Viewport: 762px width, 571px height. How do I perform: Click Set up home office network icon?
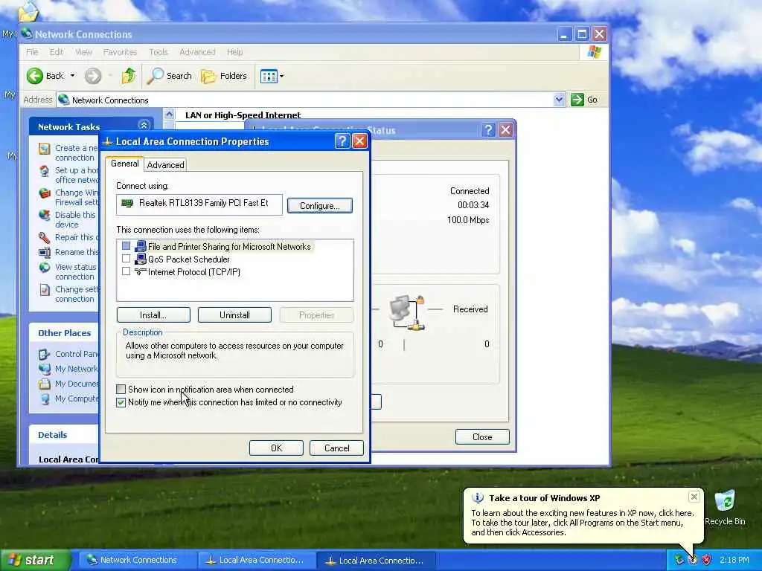pyautogui.click(x=44, y=171)
